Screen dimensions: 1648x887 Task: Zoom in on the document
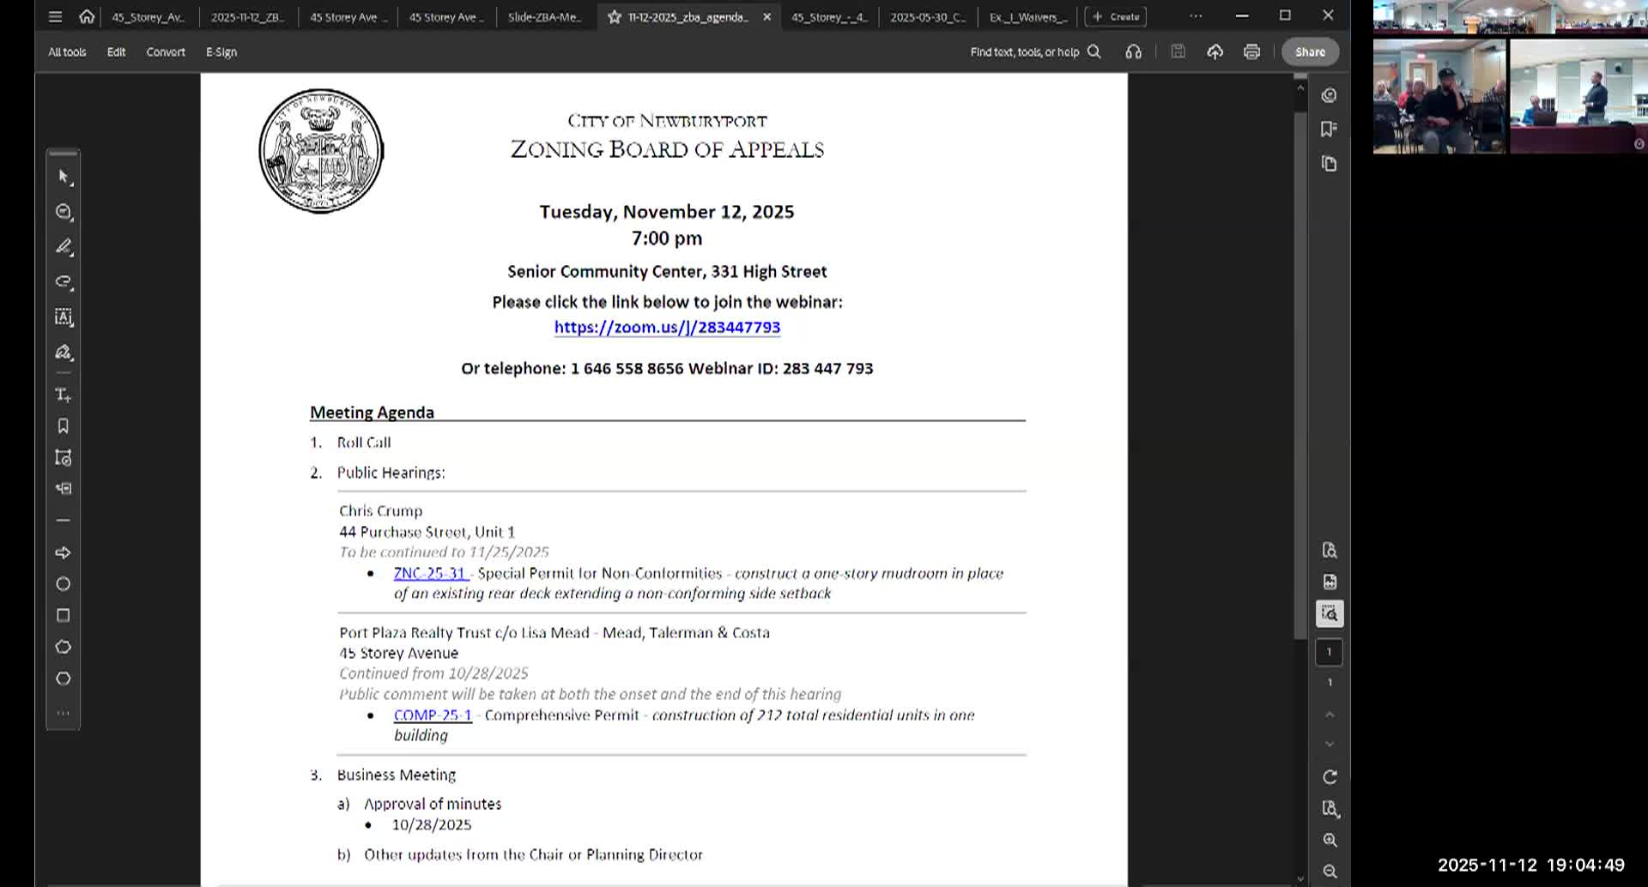tap(1330, 840)
